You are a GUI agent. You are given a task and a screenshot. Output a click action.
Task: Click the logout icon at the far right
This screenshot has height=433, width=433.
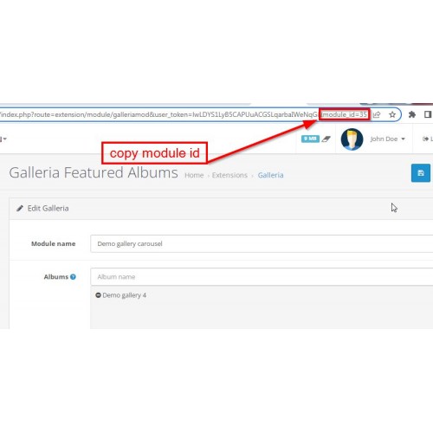click(425, 139)
